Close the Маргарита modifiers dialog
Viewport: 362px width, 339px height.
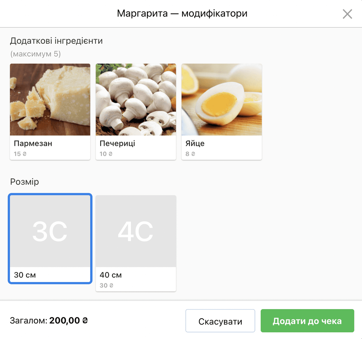[x=347, y=14]
